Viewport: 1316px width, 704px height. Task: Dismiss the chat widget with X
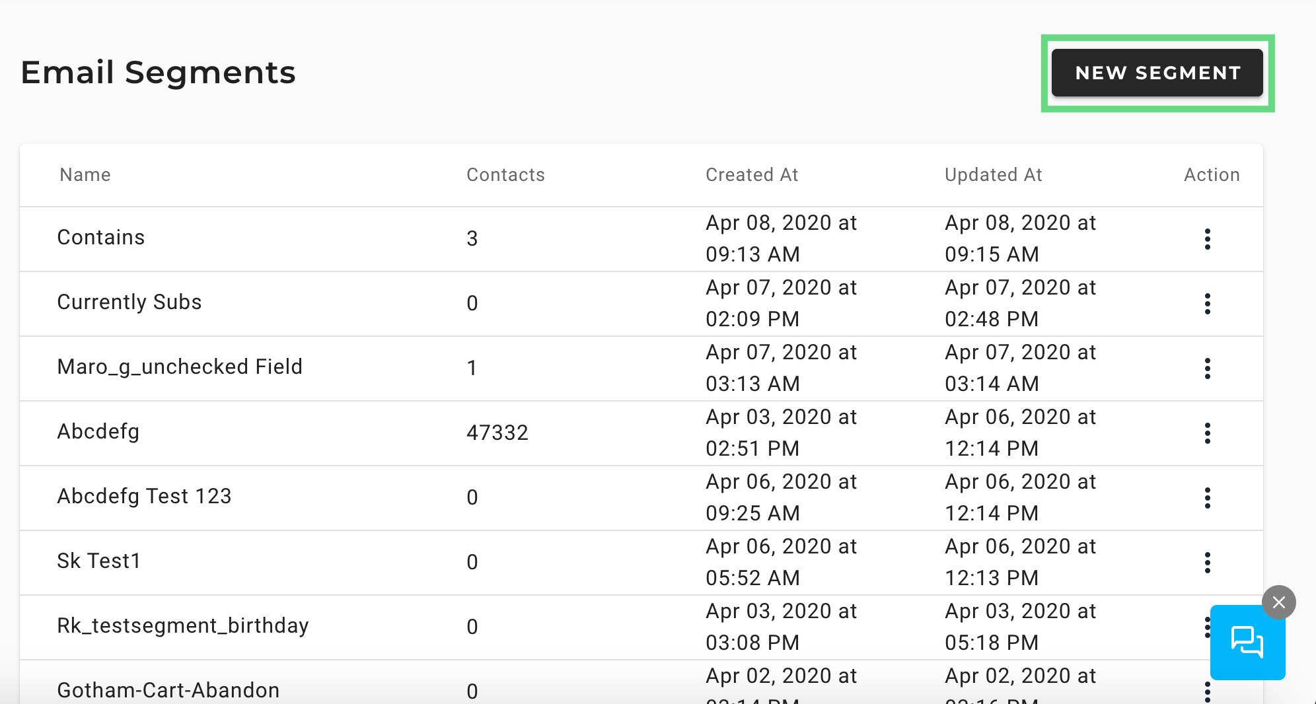coord(1279,602)
